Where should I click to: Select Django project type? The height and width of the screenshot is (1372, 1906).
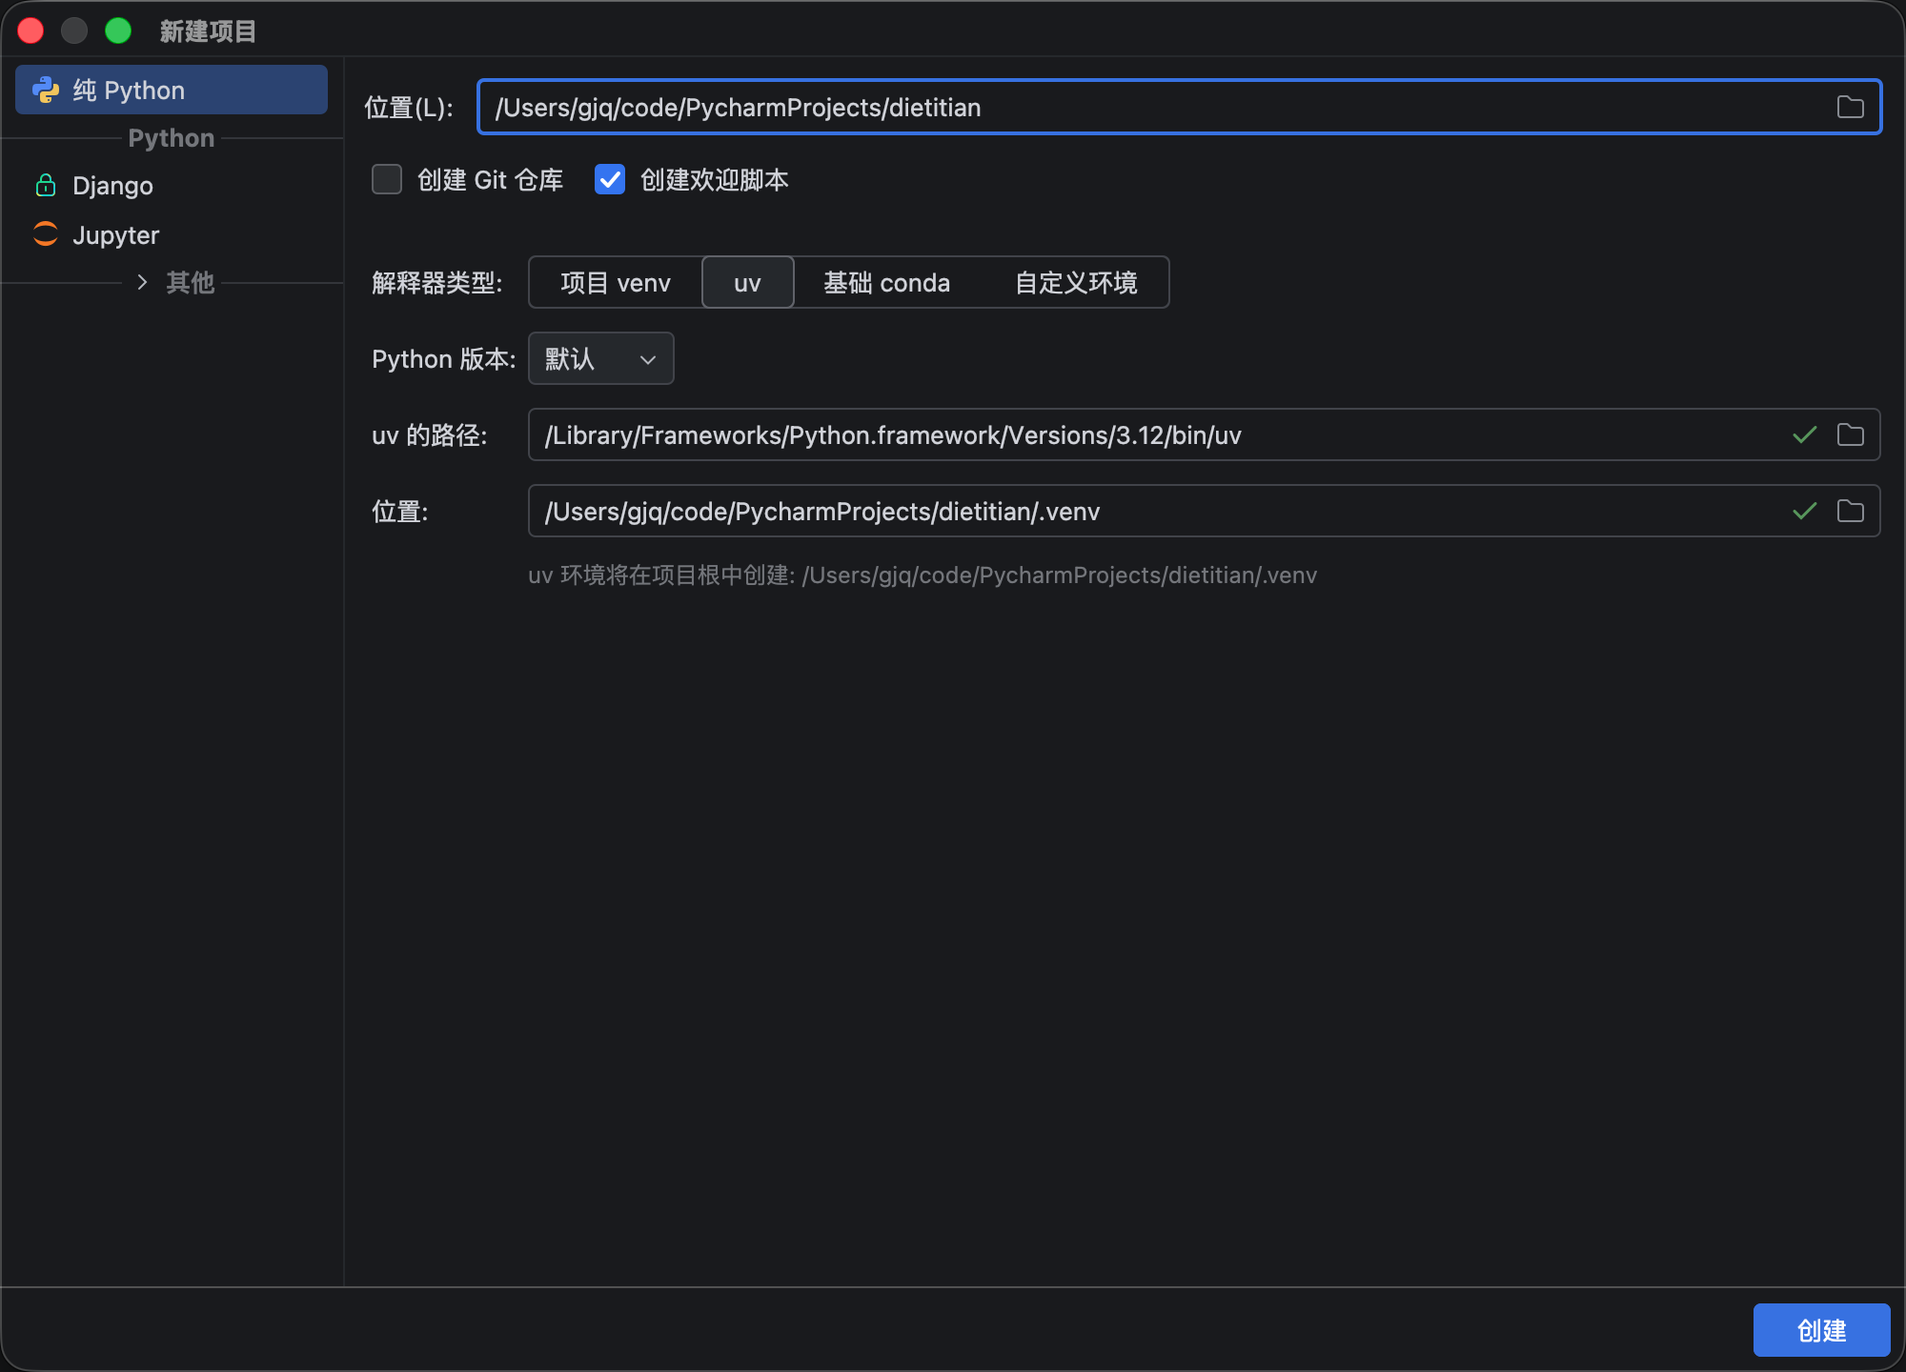(x=172, y=186)
